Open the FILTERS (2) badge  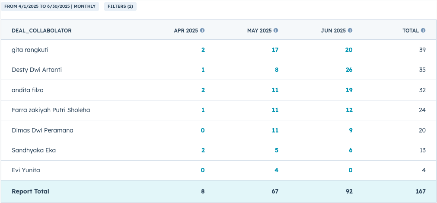[120, 6]
